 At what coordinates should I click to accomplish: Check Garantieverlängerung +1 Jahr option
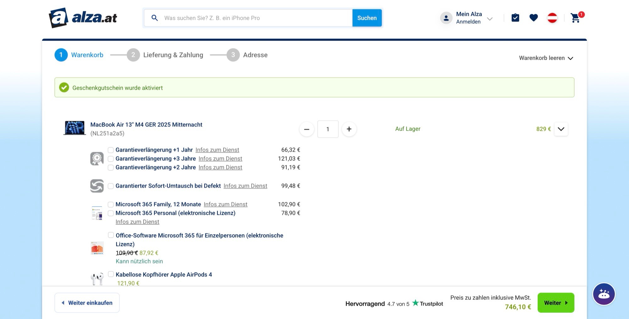coord(111,150)
